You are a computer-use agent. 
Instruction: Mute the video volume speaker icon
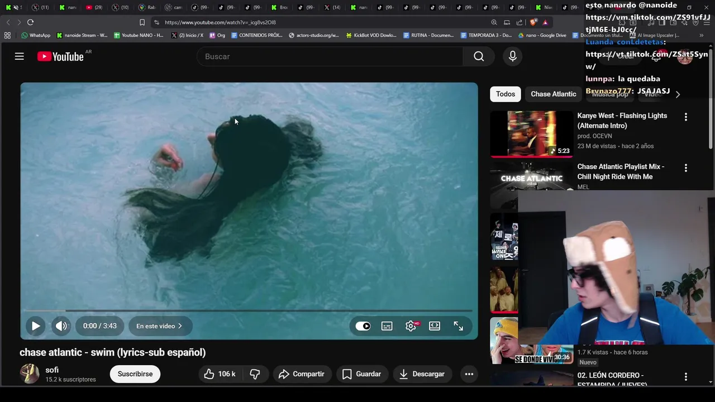click(x=61, y=326)
